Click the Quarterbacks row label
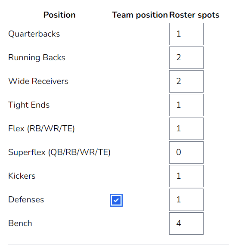Image resolution: width=229 pixels, height=245 pixels. pyautogui.click(x=34, y=34)
